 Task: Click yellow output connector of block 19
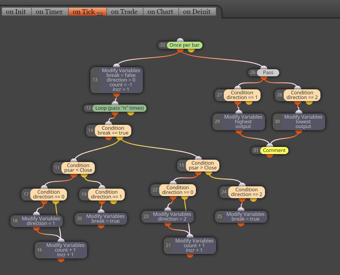coord(113,202)
